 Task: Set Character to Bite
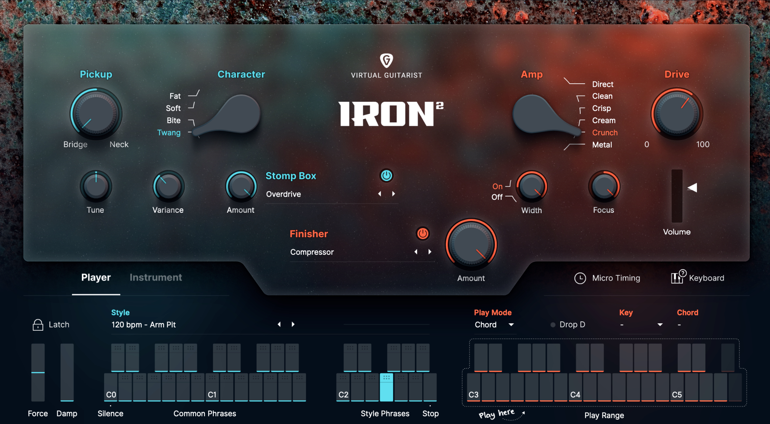[x=173, y=121]
